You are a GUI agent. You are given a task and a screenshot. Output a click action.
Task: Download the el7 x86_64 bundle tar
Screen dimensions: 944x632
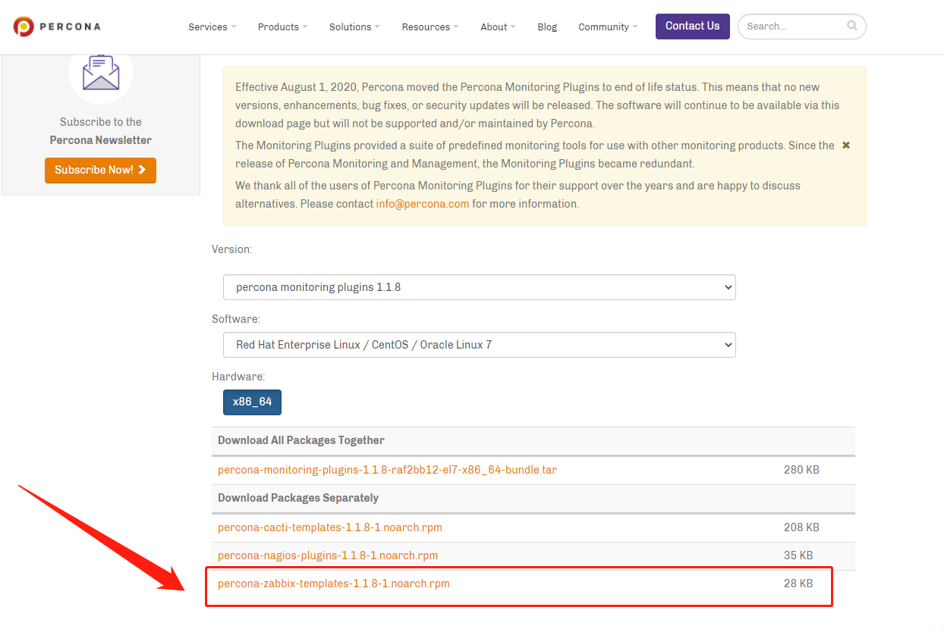point(387,470)
